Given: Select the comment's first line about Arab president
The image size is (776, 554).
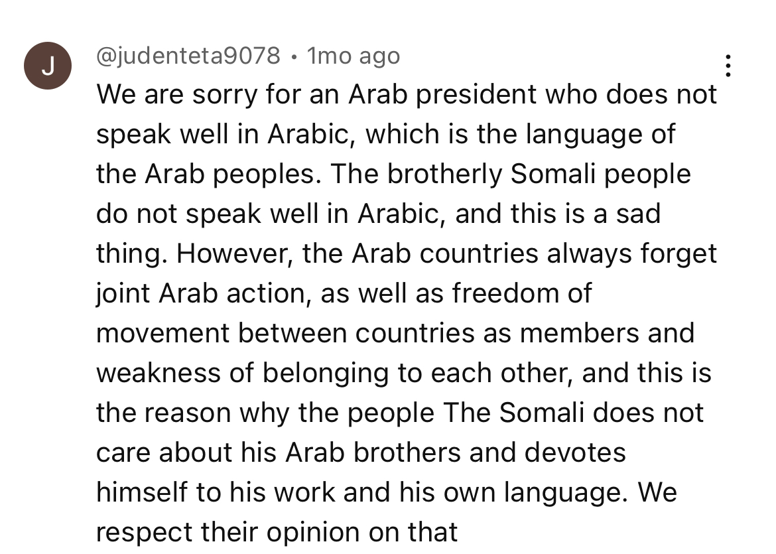Looking at the screenshot, I should (407, 94).
